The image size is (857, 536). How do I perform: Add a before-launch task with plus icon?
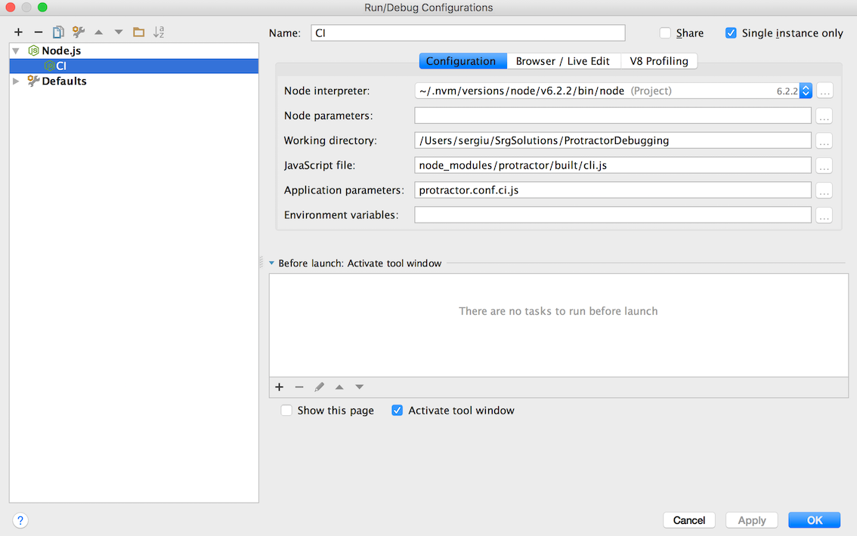279,387
